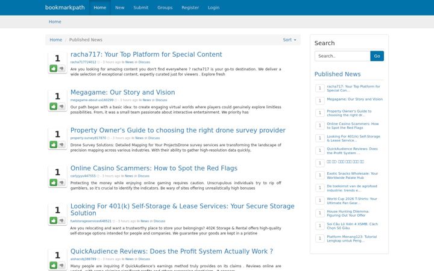Open Property Owner's Guide drone survey title

[178, 130]
